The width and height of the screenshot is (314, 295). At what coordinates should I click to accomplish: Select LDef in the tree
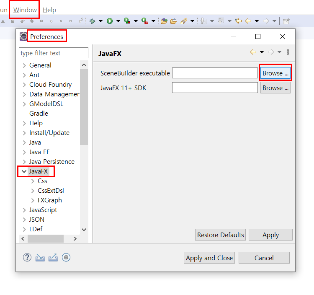coord(36,229)
